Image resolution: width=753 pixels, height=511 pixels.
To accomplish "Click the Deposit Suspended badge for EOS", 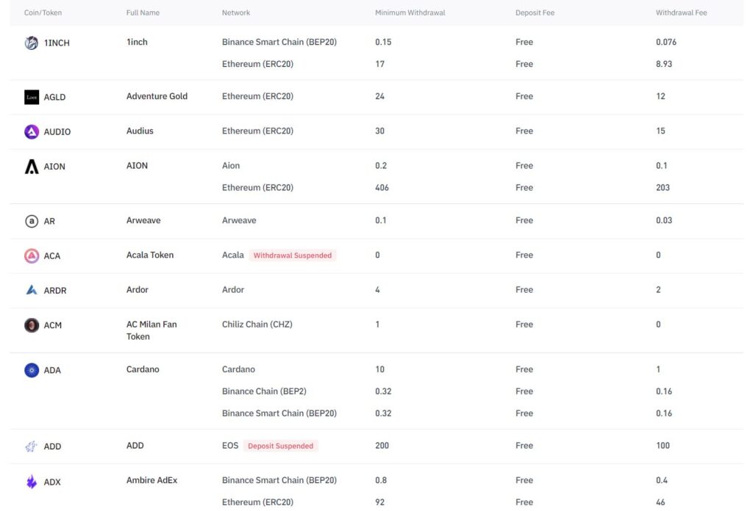I will point(280,446).
